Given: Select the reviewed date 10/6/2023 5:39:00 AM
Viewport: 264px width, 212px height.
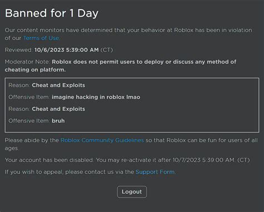Looking at the screenshot, I should coord(67,50).
